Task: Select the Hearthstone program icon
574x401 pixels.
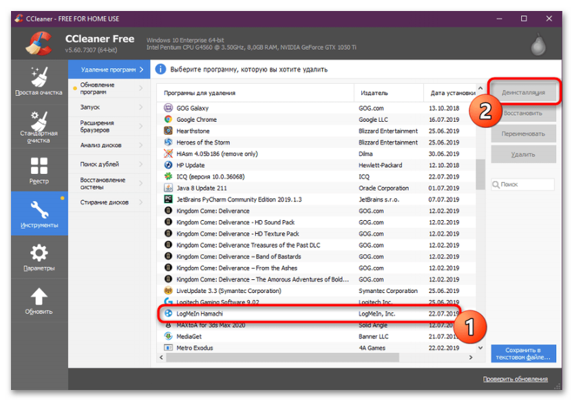Action: pyautogui.click(x=168, y=131)
